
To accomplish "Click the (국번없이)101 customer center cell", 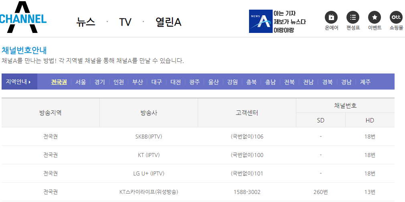I will (x=247, y=173).
